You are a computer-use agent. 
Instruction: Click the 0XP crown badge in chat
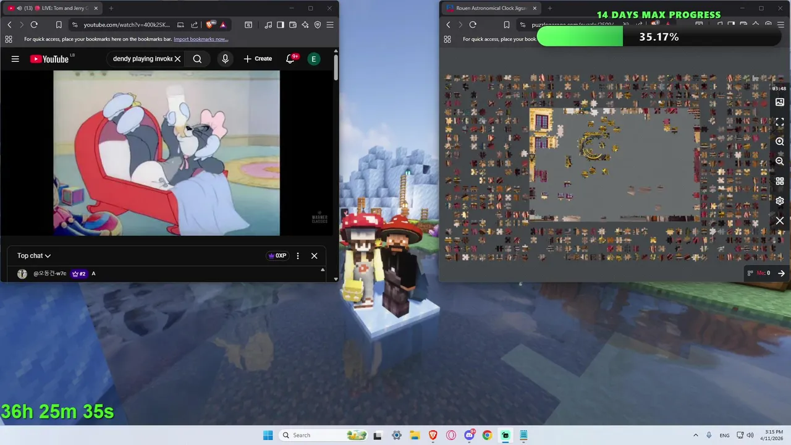pos(277,256)
